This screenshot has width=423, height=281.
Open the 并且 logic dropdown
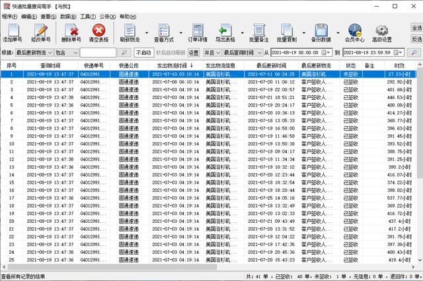[x=212, y=52]
